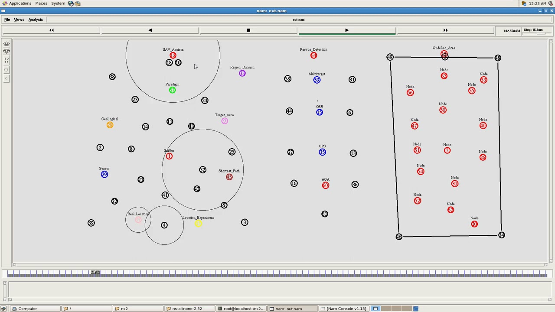Open the File menu
This screenshot has width=555, height=312.
click(x=7, y=19)
